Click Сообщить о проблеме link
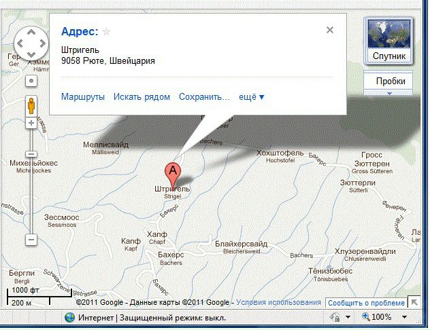The width and height of the screenshot is (430, 330). click(x=366, y=303)
